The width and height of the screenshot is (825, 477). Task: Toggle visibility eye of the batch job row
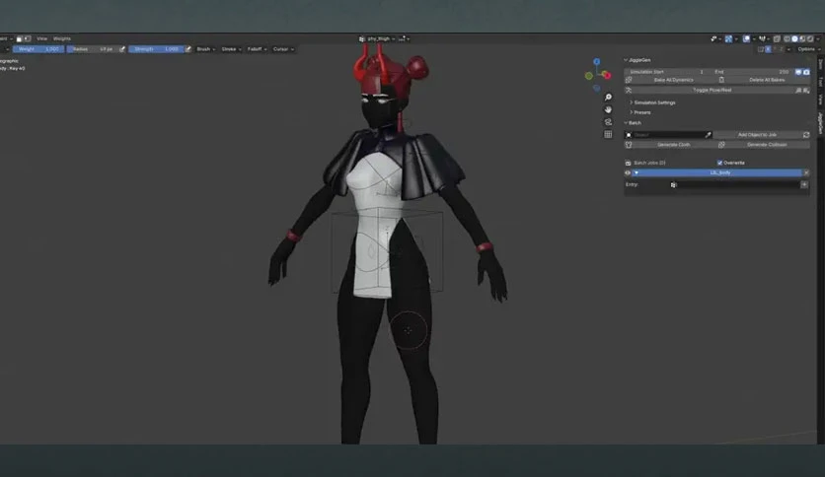pyautogui.click(x=628, y=172)
